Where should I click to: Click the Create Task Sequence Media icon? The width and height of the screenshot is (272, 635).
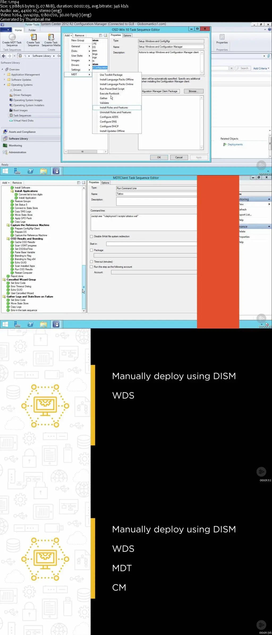(51, 37)
